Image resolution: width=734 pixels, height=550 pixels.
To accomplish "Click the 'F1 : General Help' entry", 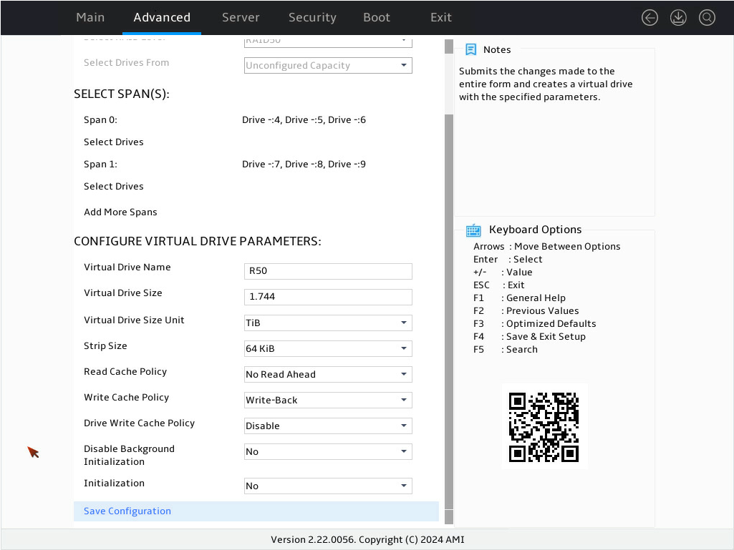I will coord(520,298).
